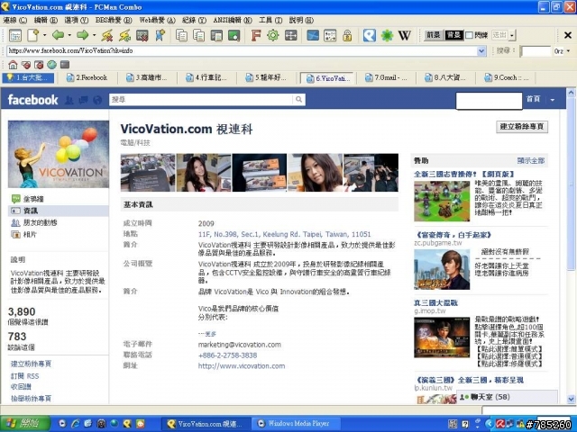This screenshot has width=577, height=432.
Task: Click the URL address bar field
Action: click(242, 50)
